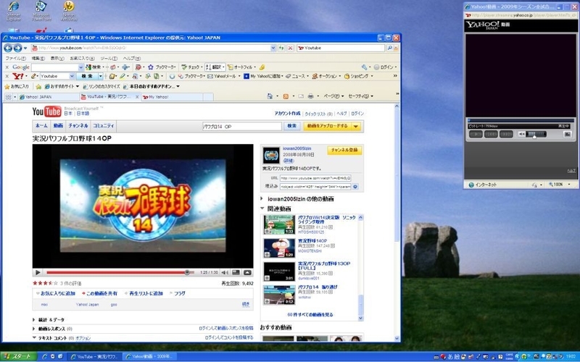580x362 pixels.
Task: Open Yahoo!メール from Yahoo toolbar
Action: pos(222,76)
